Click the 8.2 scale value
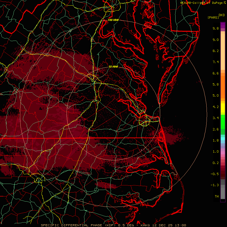The image size is (227, 227). (216, 51)
